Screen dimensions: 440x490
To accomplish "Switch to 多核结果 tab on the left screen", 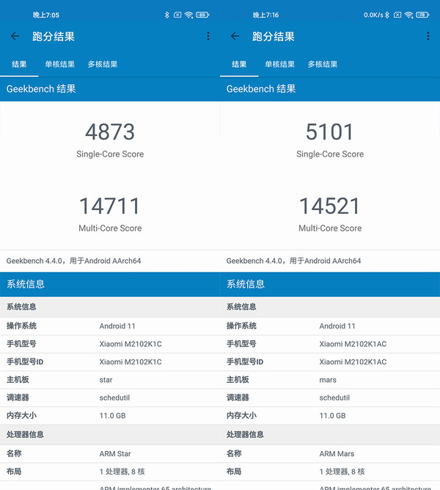I will coord(103,65).
